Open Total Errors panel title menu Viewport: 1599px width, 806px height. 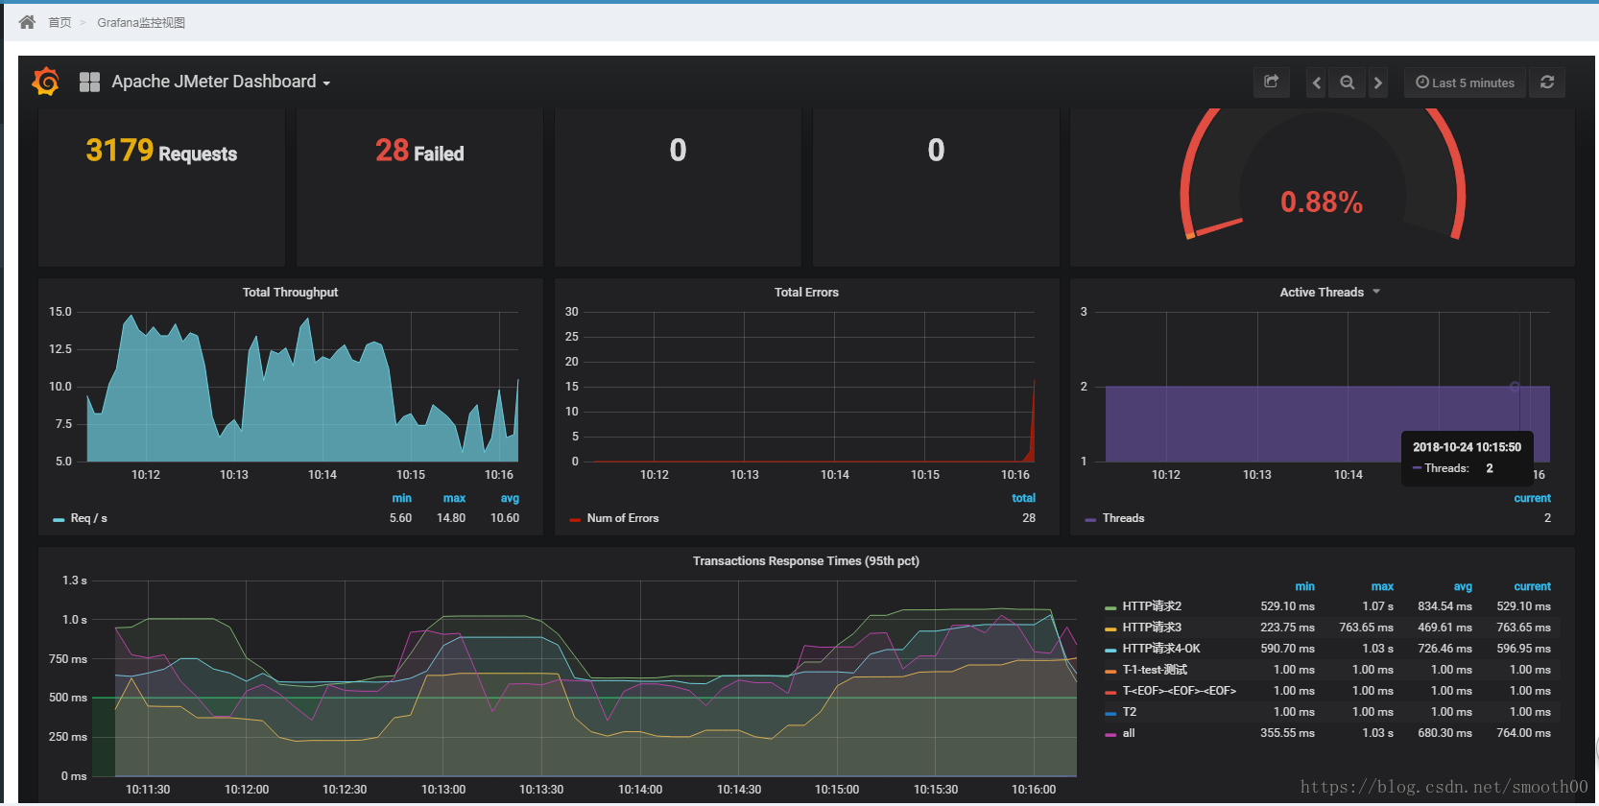pyautogui.click(x=806, y=293)
